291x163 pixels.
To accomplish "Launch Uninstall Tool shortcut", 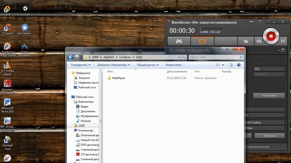I will 7,143.
